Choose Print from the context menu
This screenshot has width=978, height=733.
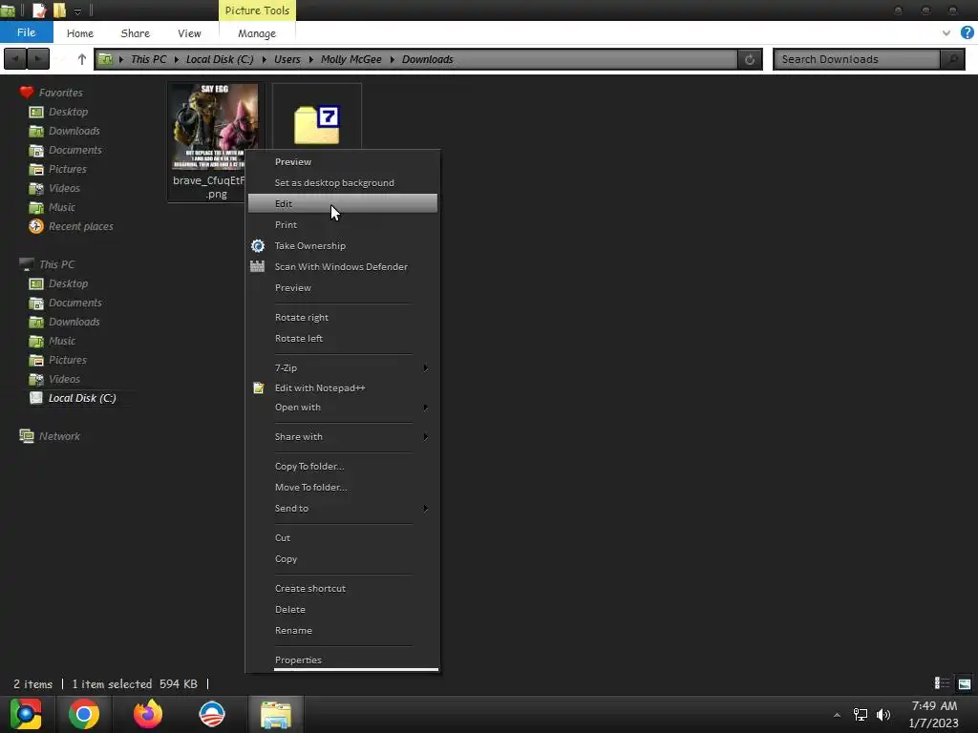click(286, 224)
